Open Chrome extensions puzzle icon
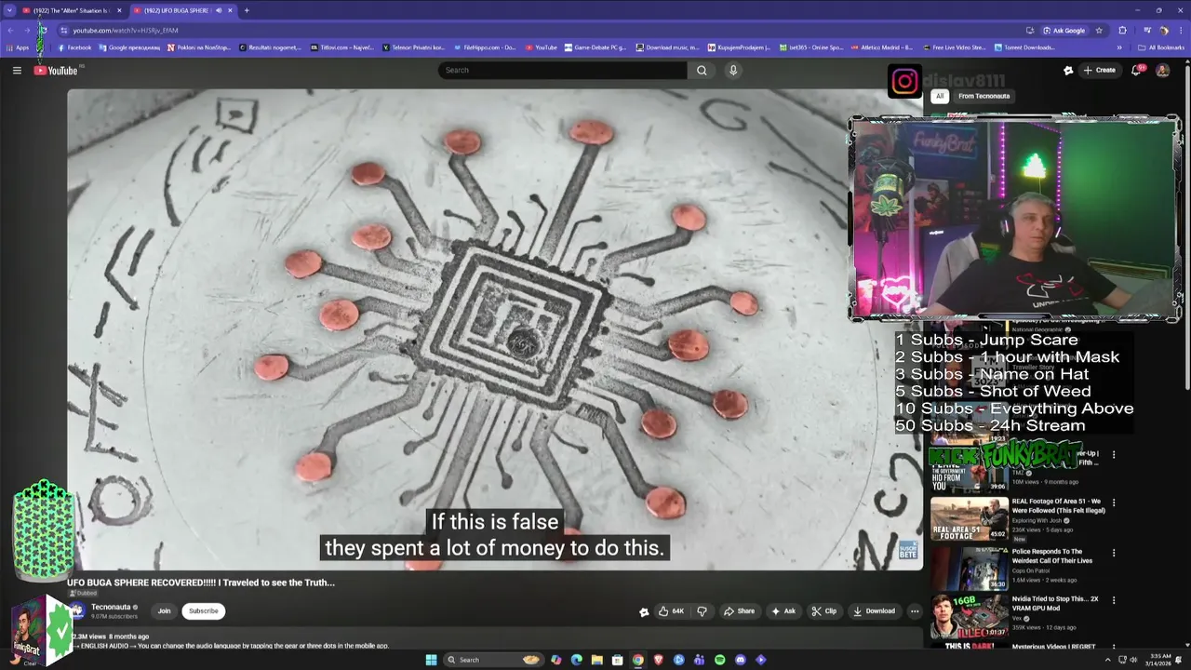1191x670 pixels. [x=1122, y=30]
